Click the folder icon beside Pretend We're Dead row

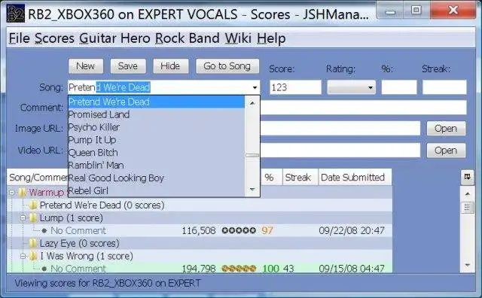(33, 205)
